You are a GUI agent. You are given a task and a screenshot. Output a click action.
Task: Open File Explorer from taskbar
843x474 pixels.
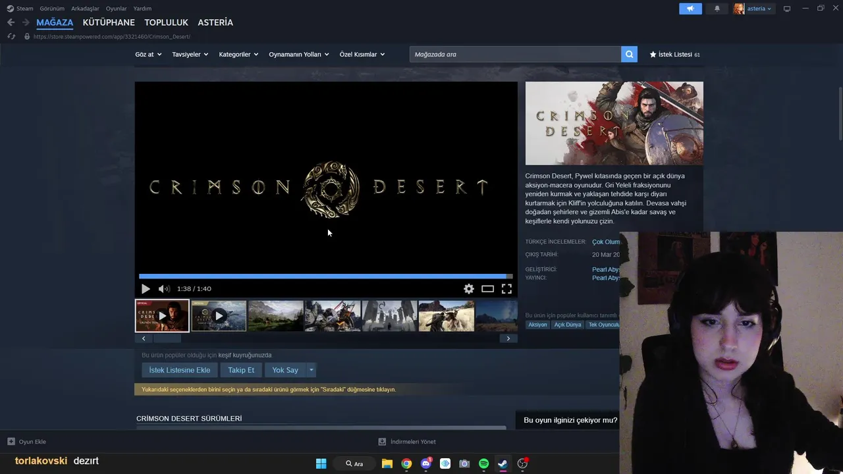coord(387,463)
